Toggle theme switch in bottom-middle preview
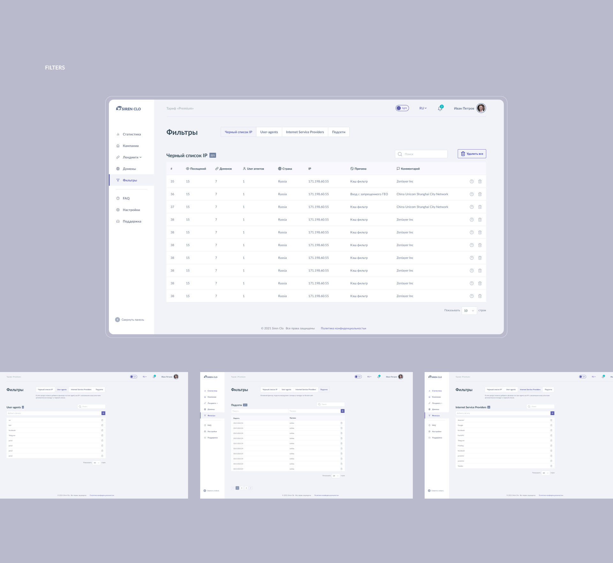Image resolution: width=613 pixels, height=563 pixels. (358, 377)
